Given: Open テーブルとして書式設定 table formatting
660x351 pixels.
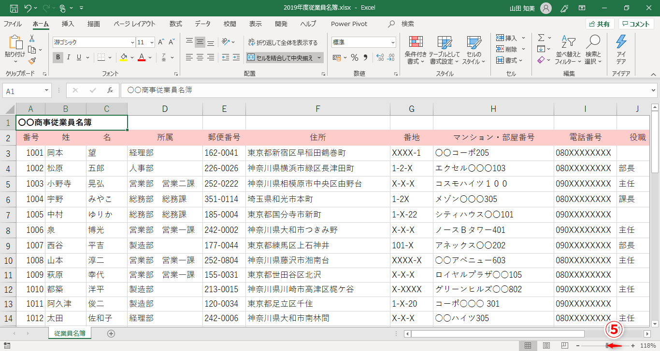Looking at the screenshot, I should pos(445,50).
